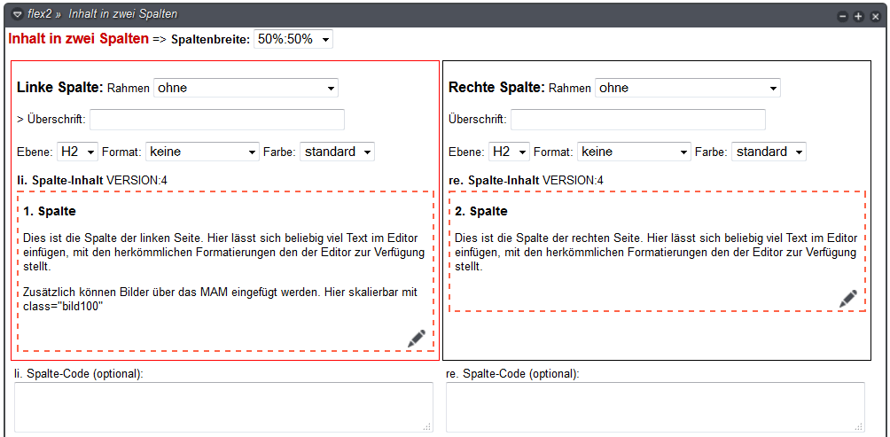
Task: Open the Spaltenbreite 50%:50% dropdown
Action: point(293,40)
